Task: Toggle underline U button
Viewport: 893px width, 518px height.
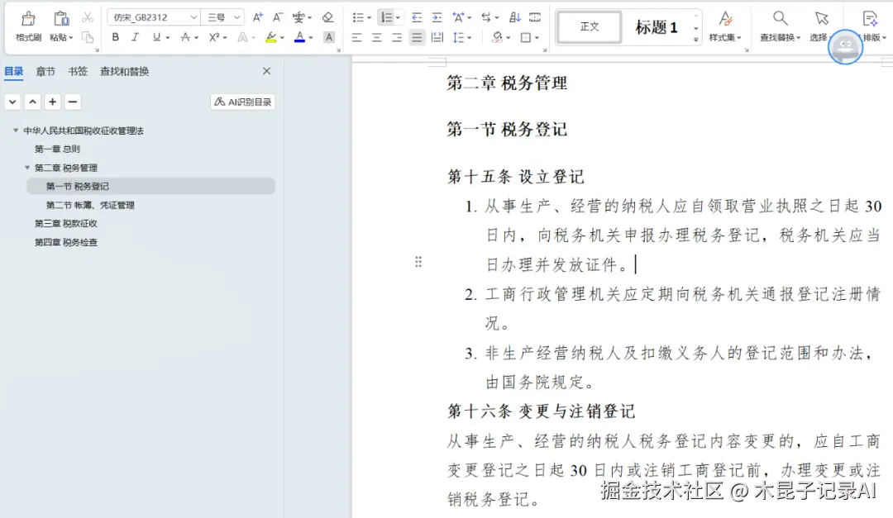Action: (156, 37)
